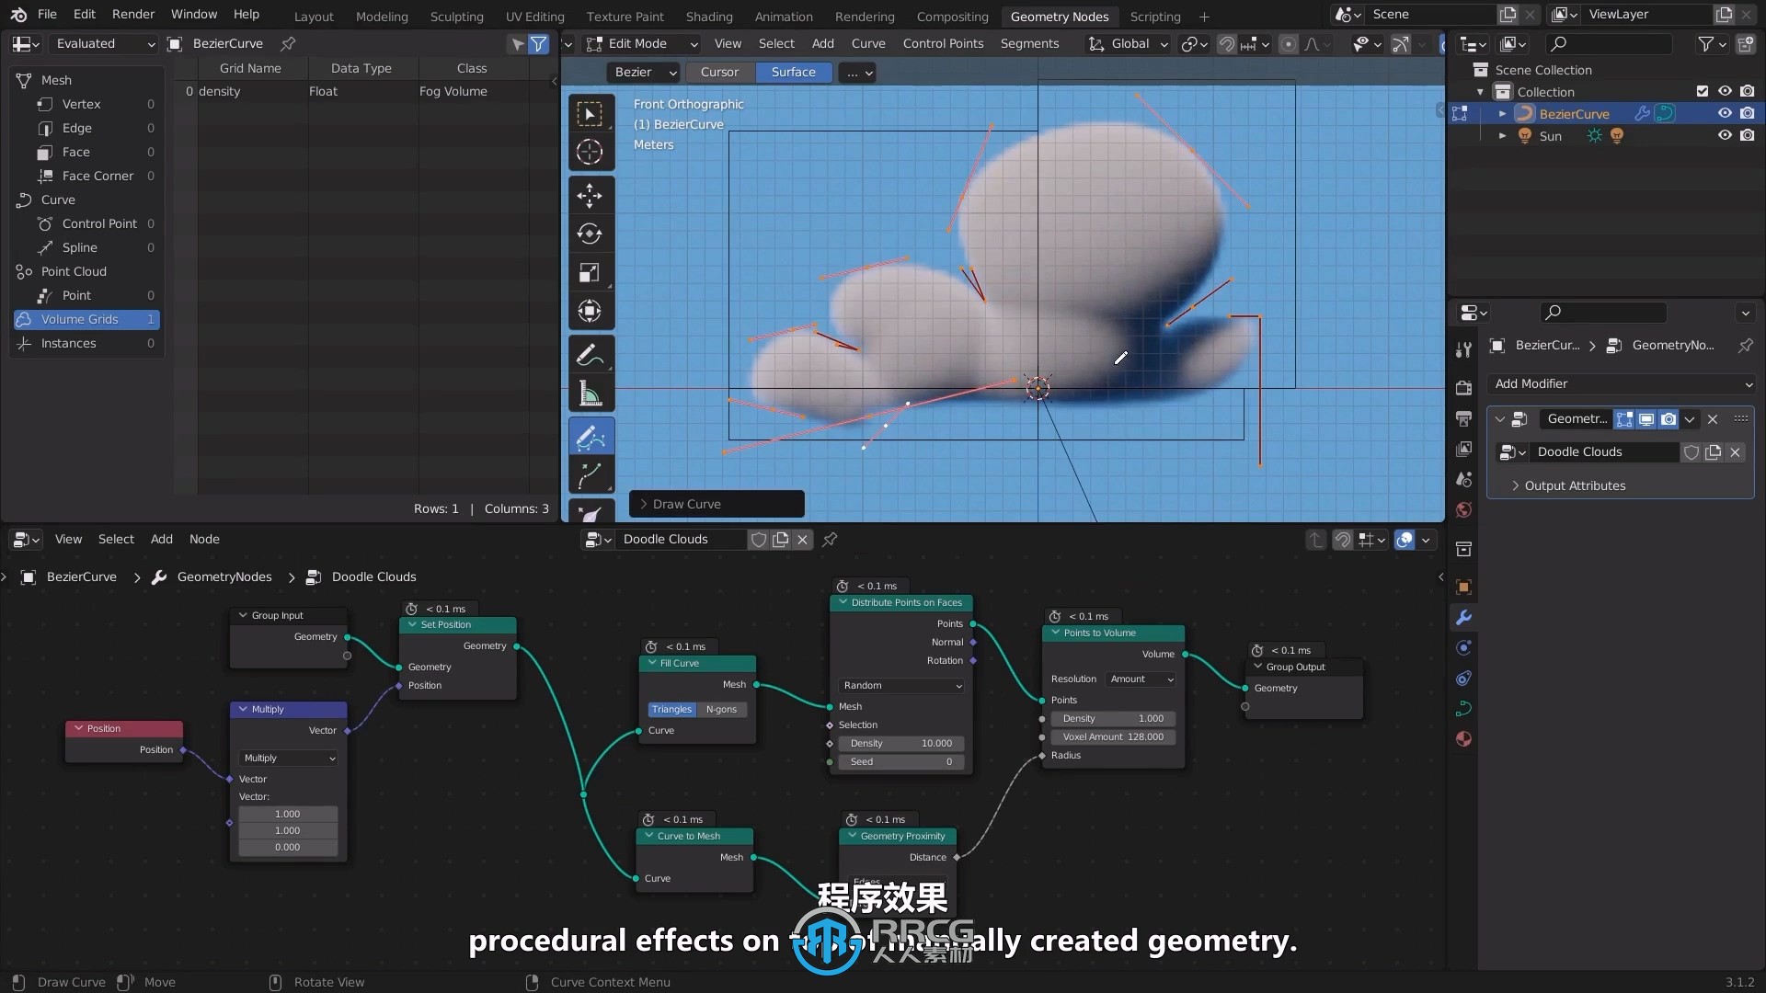Toggle node editor overlay button
1766x993 pixels.
[x=1405, y=540]
